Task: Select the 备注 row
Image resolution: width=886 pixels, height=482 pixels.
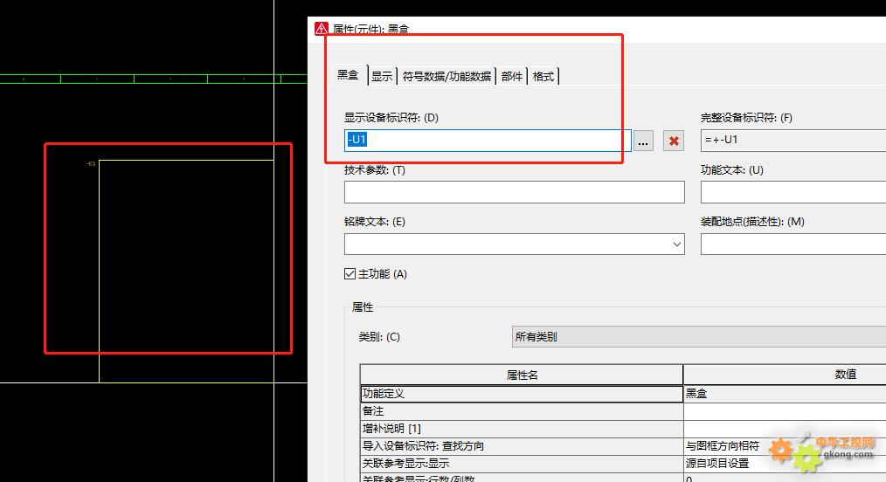Action: (522, 411)
